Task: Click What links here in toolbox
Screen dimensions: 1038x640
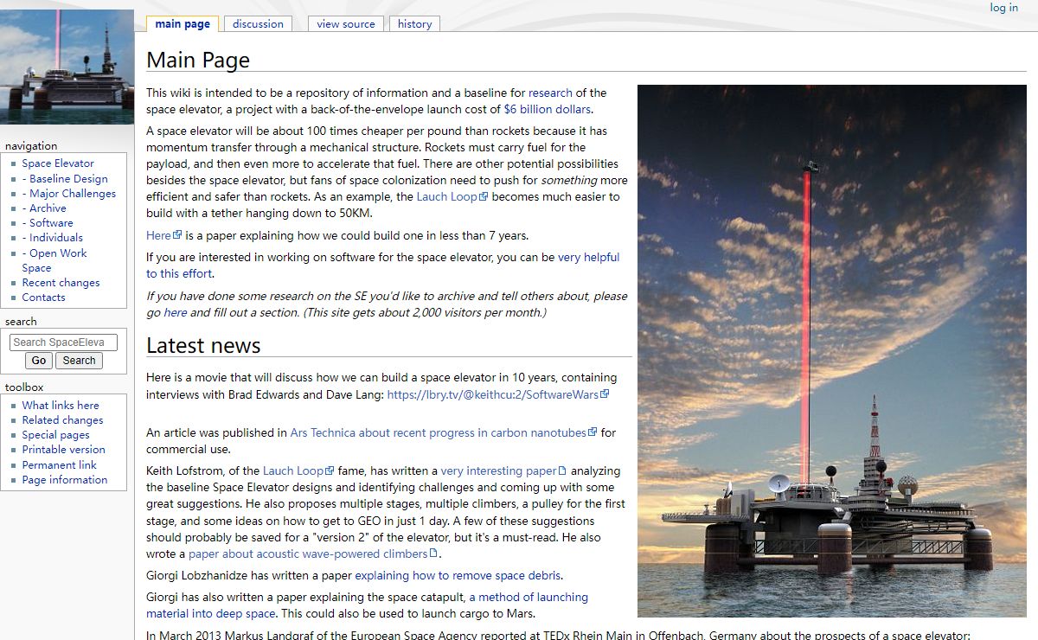Action: [61, 406]
